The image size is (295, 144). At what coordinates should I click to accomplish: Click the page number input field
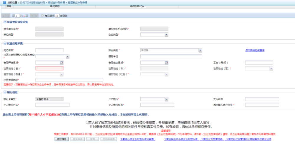pyautogui.click(x=17, y=16)
